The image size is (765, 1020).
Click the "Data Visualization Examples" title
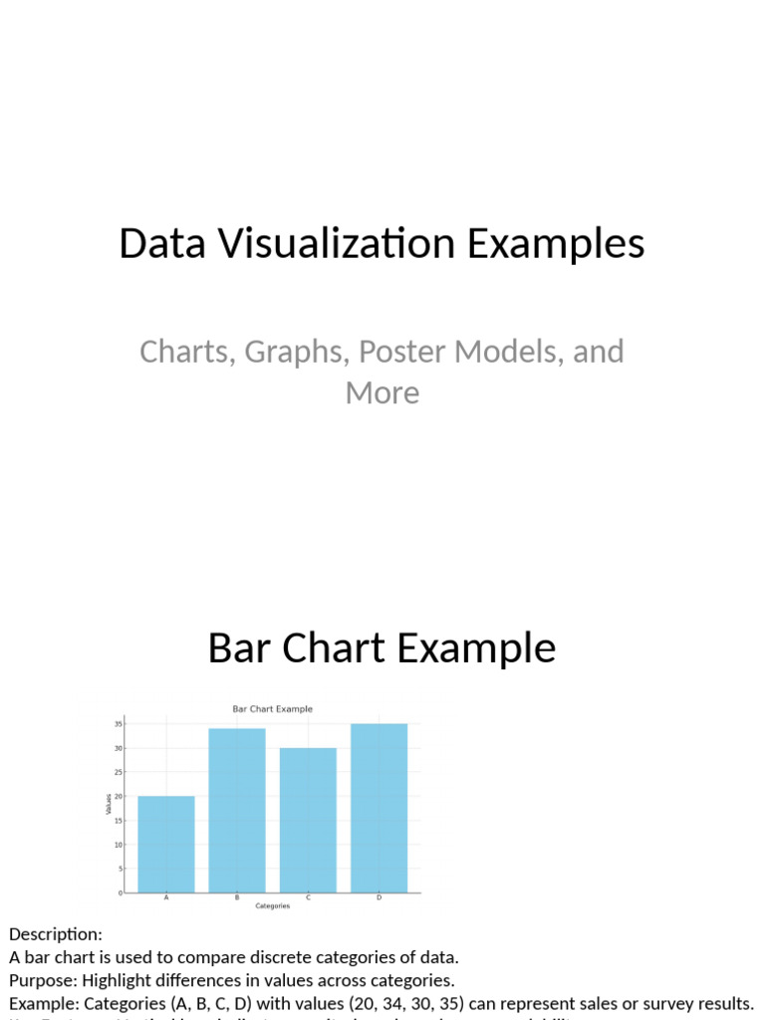[x=382, y=244]
